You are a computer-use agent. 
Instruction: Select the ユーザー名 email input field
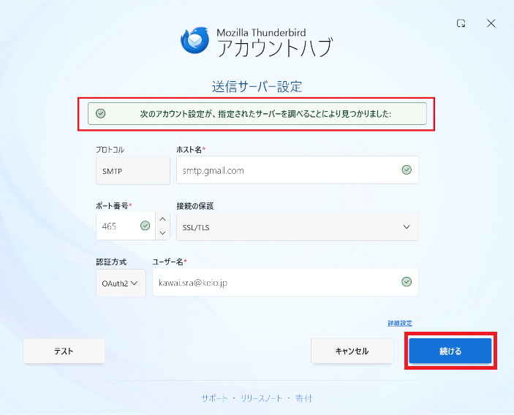pos(274,283)
